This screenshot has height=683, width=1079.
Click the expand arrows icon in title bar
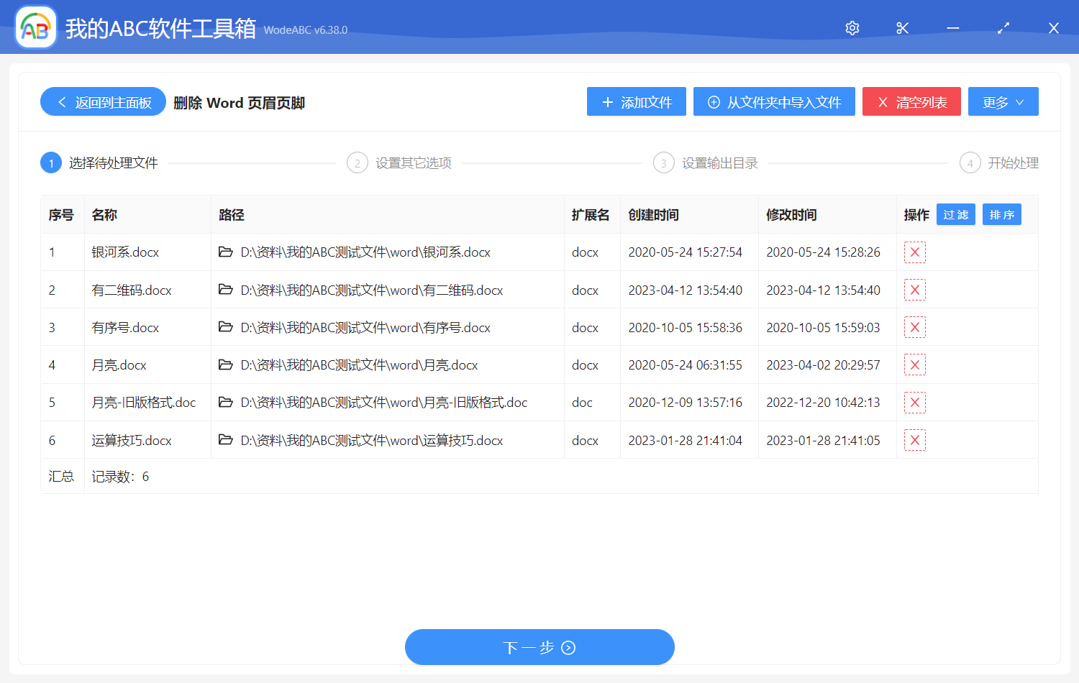[1003, 27]
